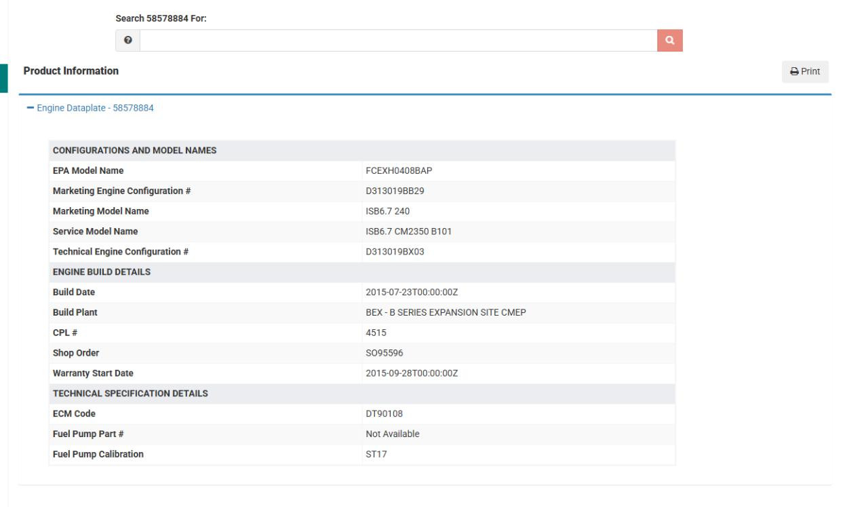
Task: Focus the search text input field
Action: 398,41
